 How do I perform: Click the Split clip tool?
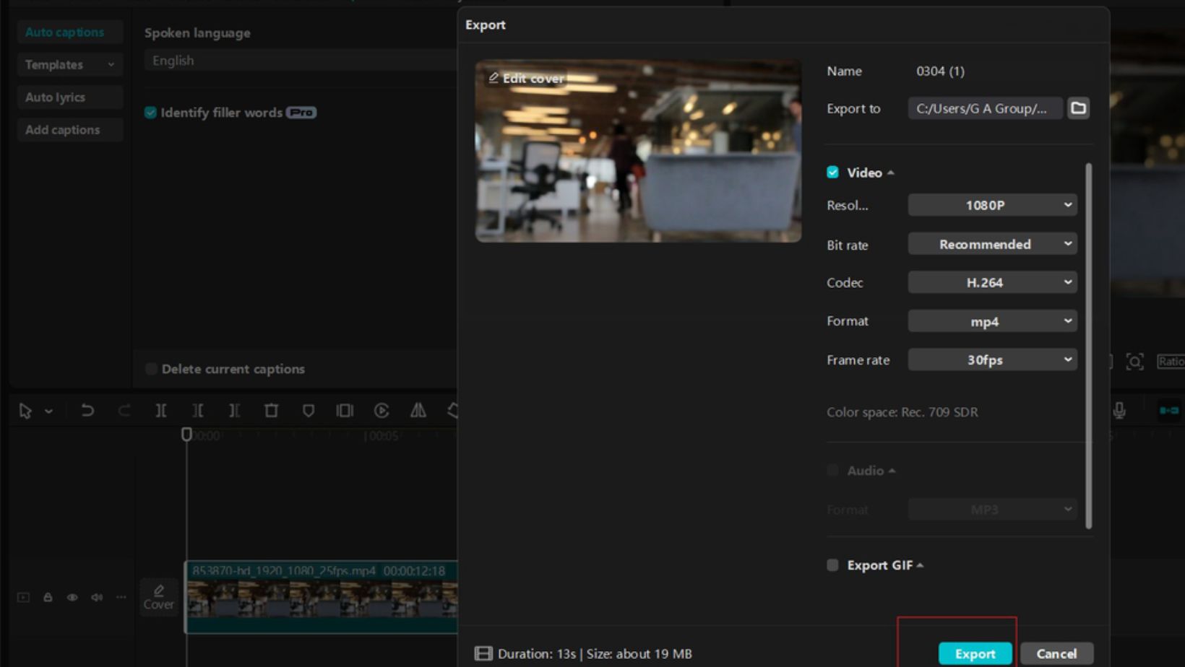click(x=161, y=411)
